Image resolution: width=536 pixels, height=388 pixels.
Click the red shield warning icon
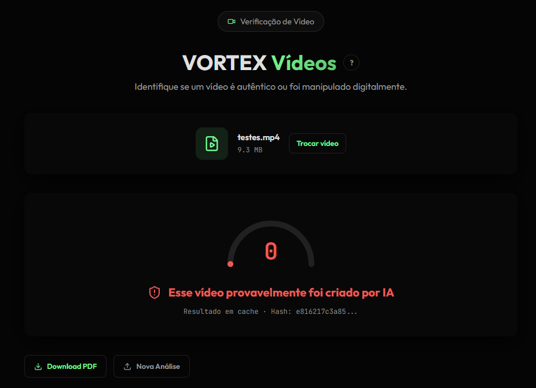pos(155,292)
